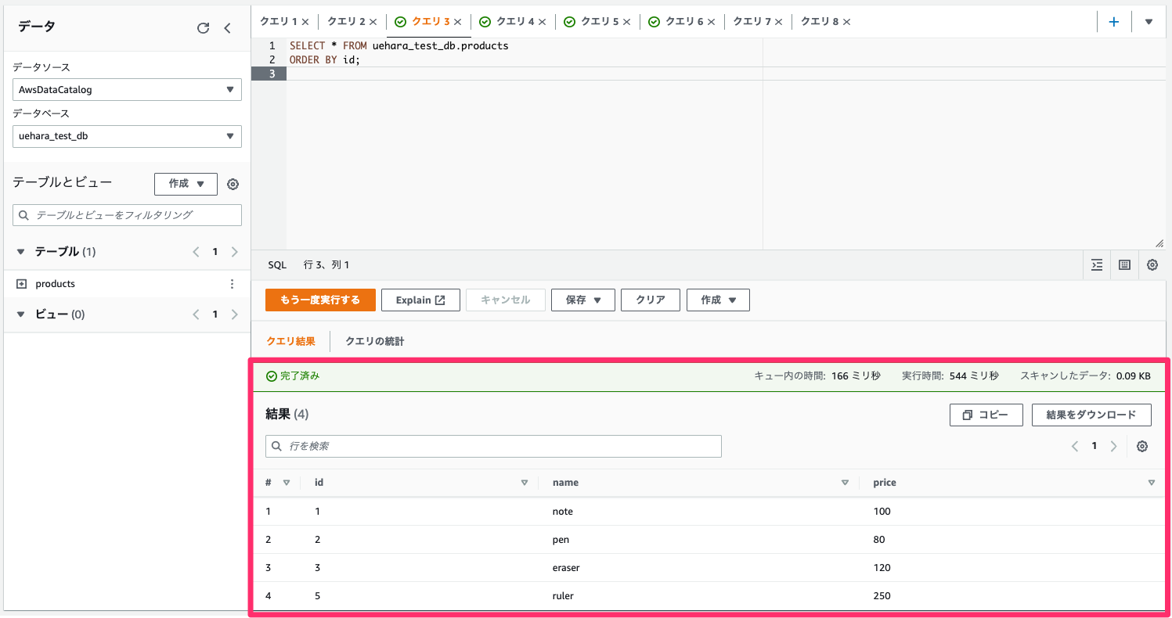Collapse the Data sidebar with the chevron icon

228,27
